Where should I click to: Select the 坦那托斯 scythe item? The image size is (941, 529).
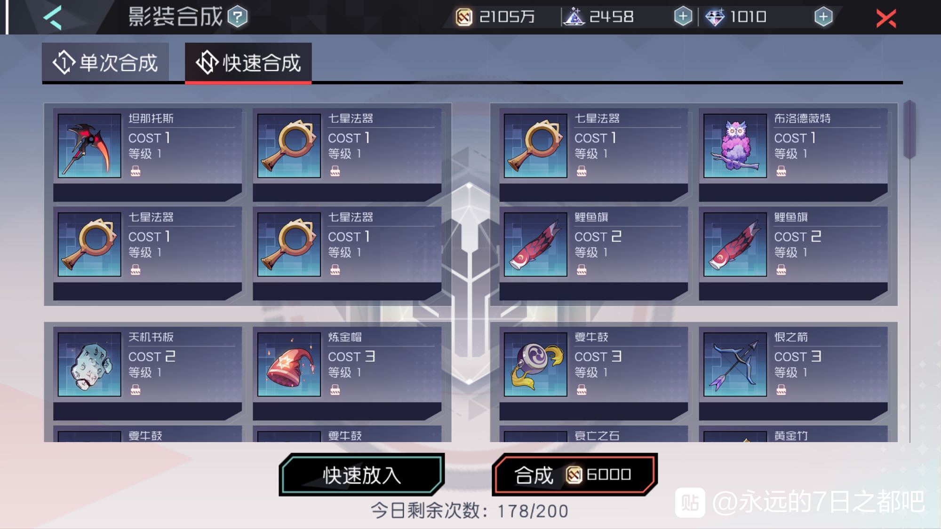(x=147, y=155)
